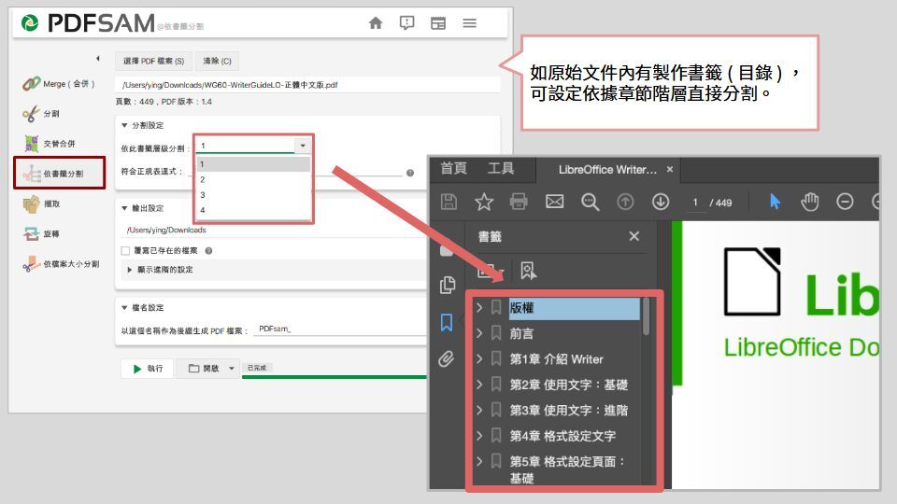Collapse the 檔名設定 section
The width and height of the screenshot is (897, 504).
pyautogui.click(x=124, y=307)
